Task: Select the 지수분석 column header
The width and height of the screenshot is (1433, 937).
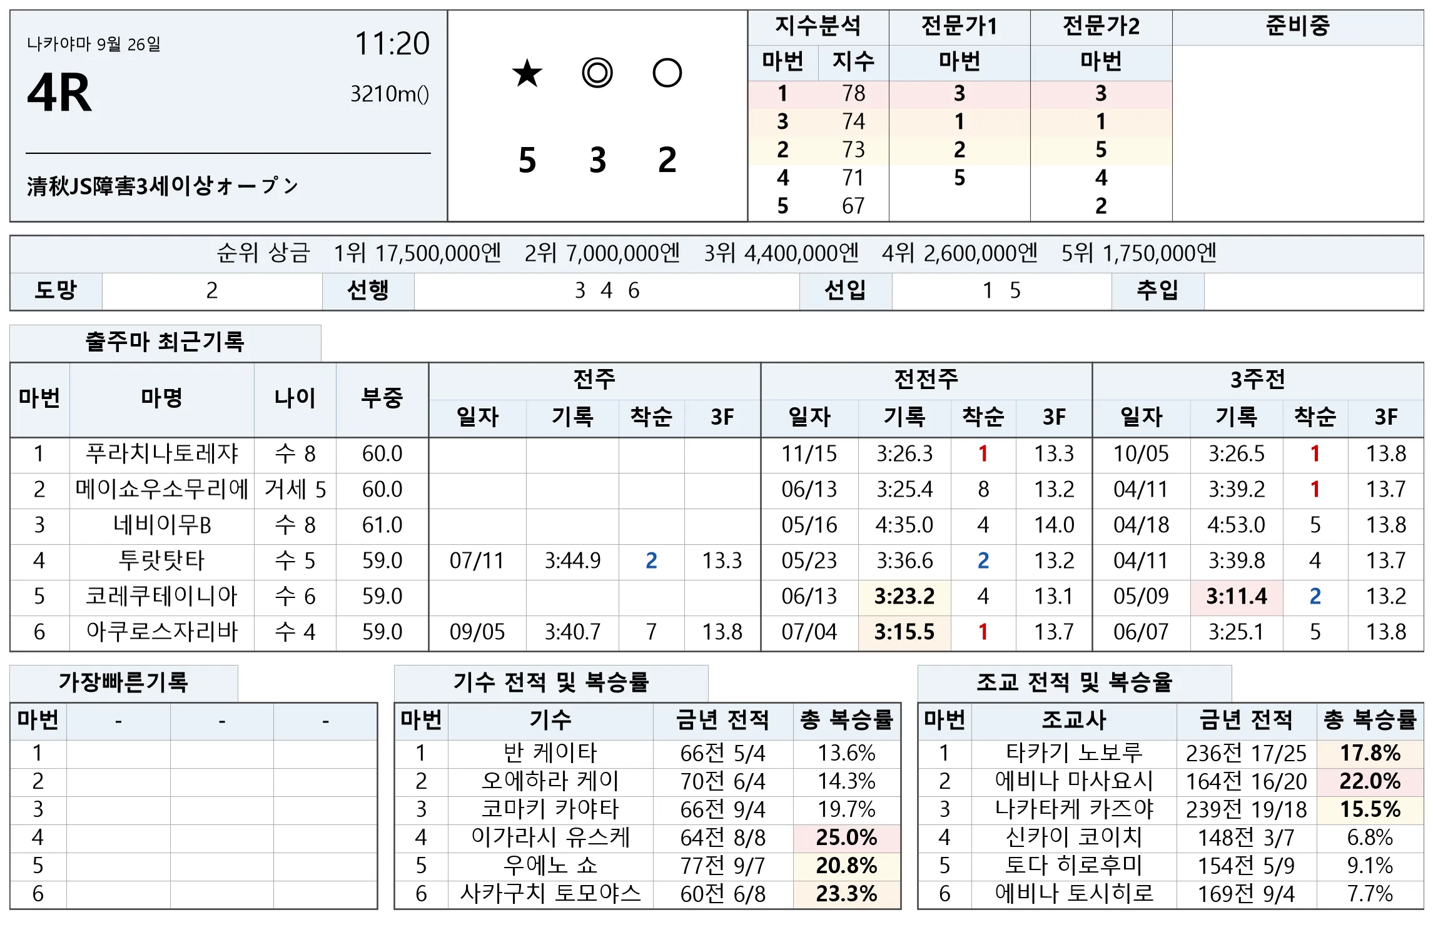Action: 818,27
